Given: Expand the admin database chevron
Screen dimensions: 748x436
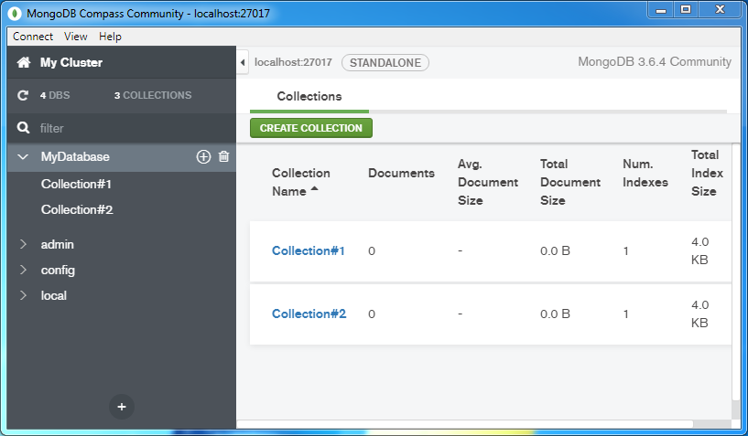Looking at the screenshot, I should click(x=23, y=244).
